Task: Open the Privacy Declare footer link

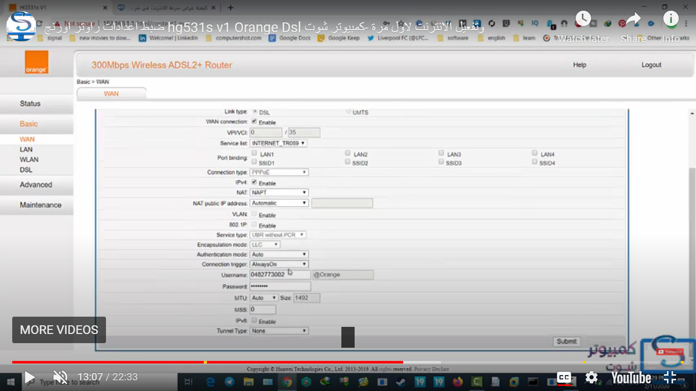Action: 432,369
